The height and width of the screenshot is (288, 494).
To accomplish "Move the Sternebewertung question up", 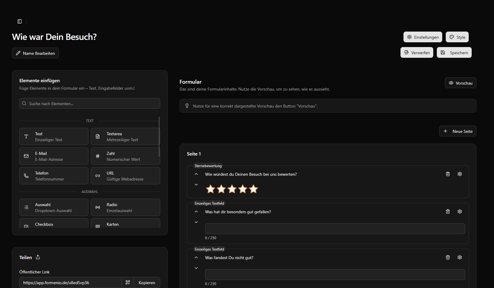I will point(196,174).
